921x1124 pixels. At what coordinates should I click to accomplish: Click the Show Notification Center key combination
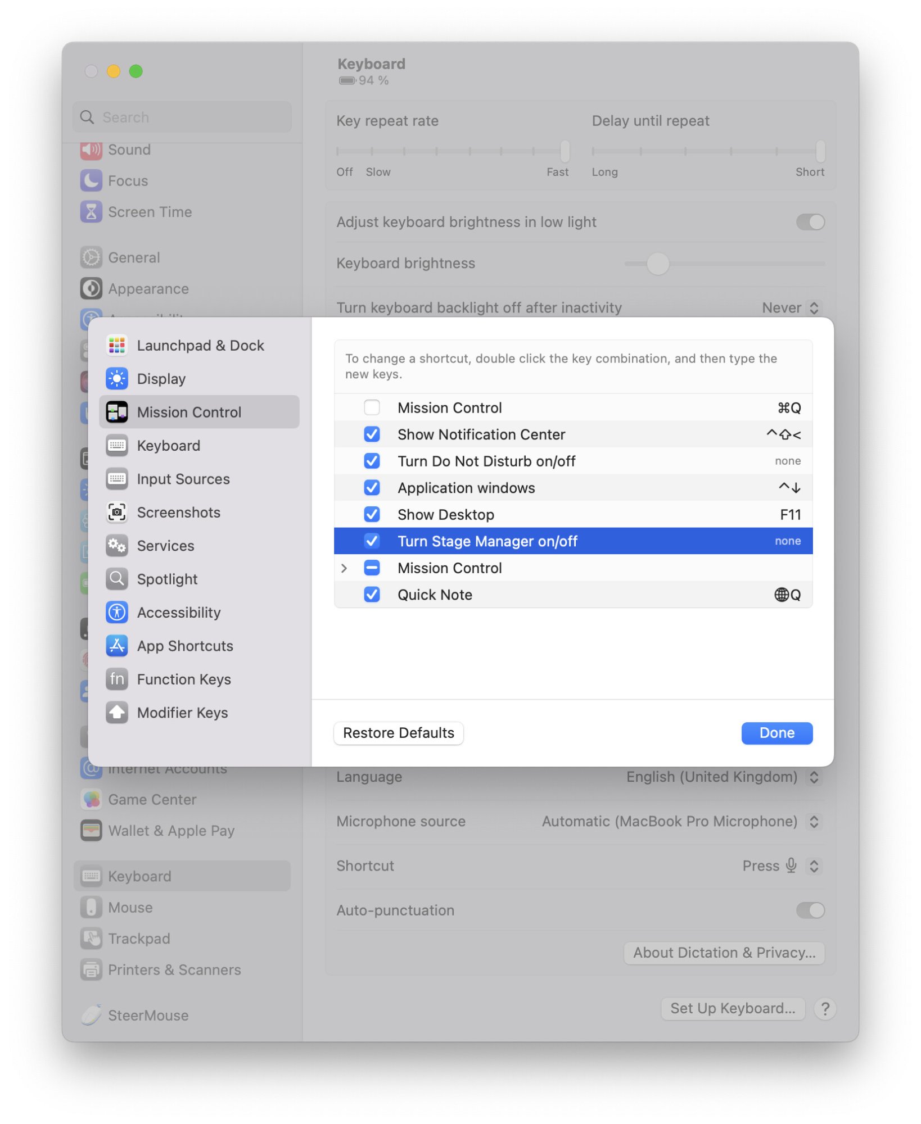[x=783, y=434]
